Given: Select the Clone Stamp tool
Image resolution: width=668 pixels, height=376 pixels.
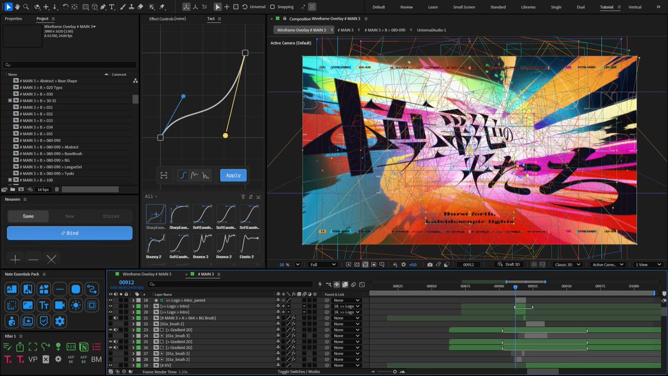Looking at the screenshot, I should point(131,7).
